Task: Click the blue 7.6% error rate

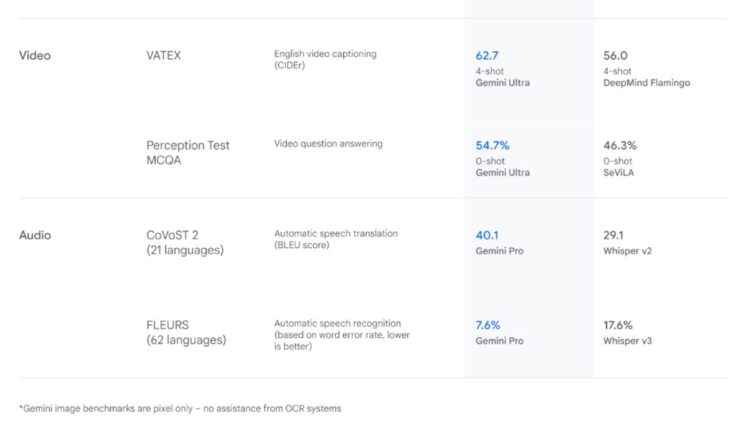Action: coord(489,326)
